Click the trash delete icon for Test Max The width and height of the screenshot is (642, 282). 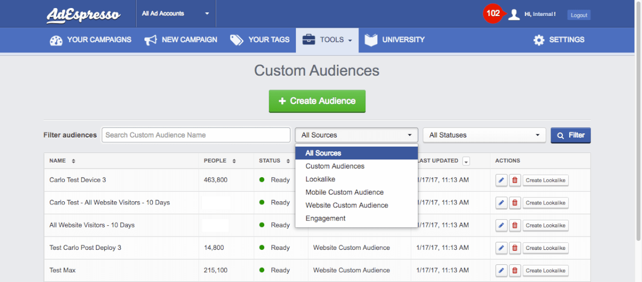point(515,271)
